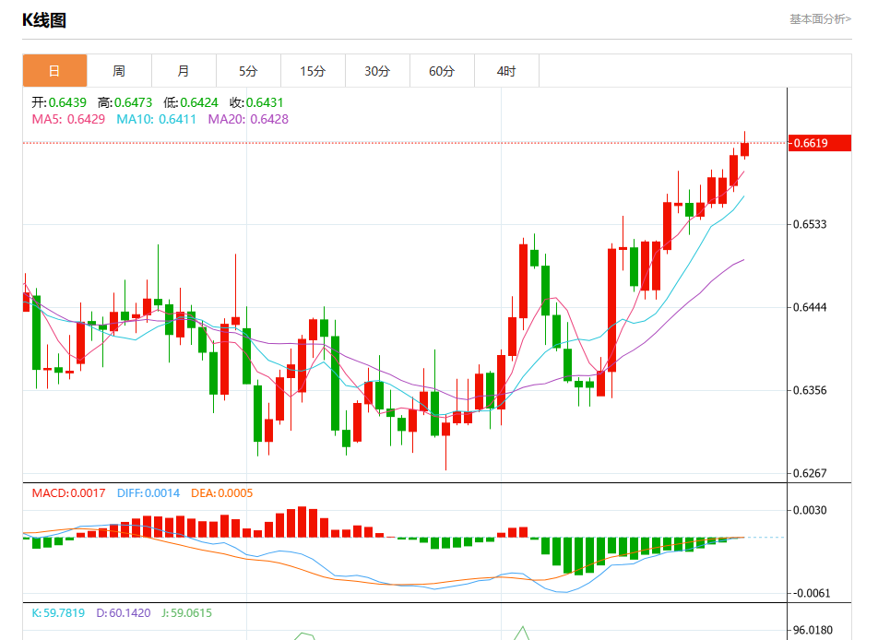Click the latest red candlestick at the price line
The width and height of the screenshot is (878, 640).
[745, 149]
